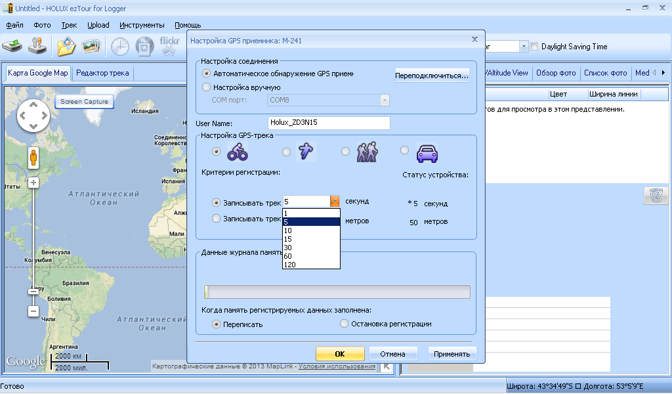The height and width of the screenshot is (394, 672).
Task: Click the Screen Capture button on map
Action: (84, 102)
